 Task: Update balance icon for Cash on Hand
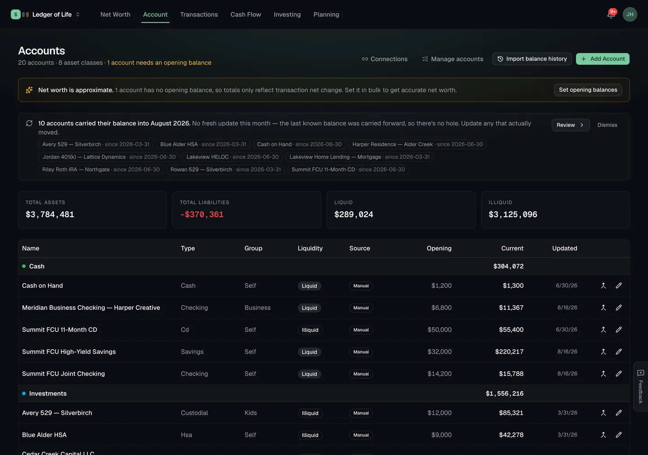[603, 285]
